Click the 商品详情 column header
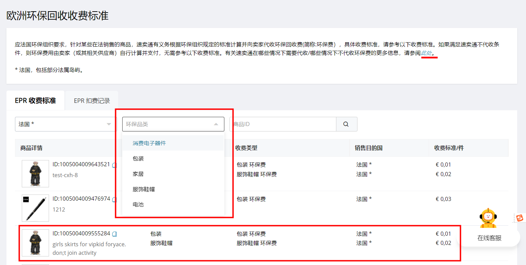 coord(31,148)
